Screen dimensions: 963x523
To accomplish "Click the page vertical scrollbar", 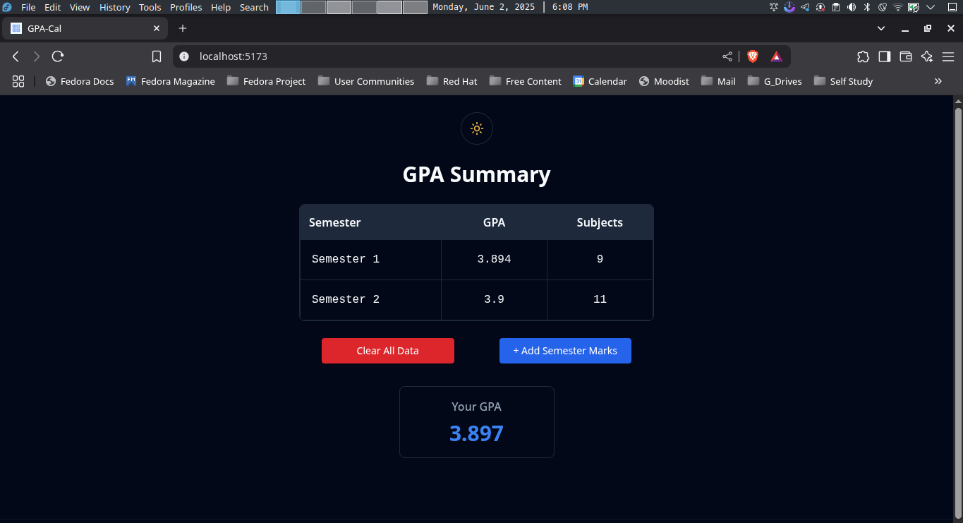I will tap(958, 314).
